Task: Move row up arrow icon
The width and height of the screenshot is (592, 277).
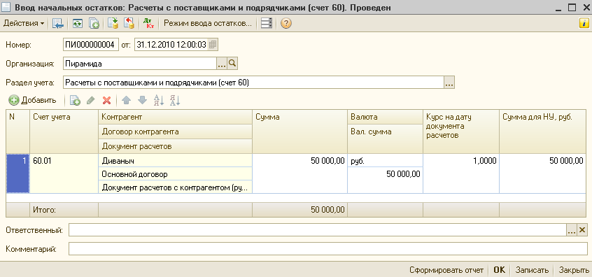Action: pos(127,101)
